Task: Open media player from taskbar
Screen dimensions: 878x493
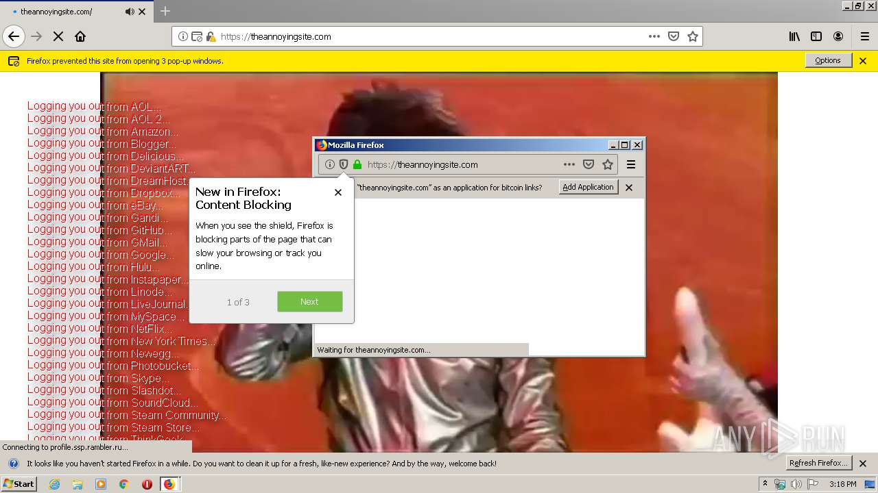Action: coord(101,484)
